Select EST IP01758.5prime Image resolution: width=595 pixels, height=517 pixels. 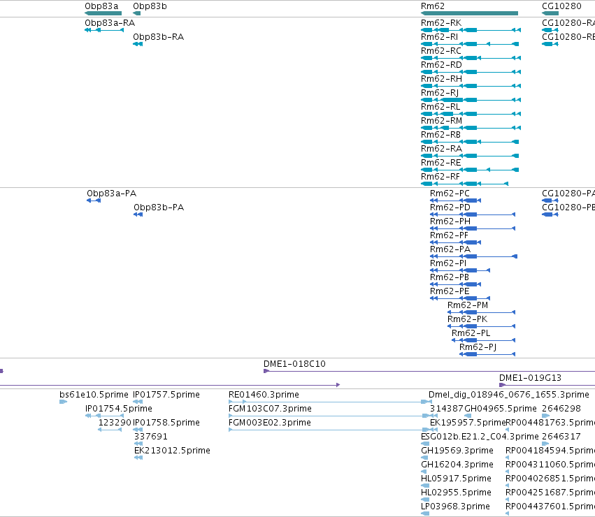pos(166,423)
